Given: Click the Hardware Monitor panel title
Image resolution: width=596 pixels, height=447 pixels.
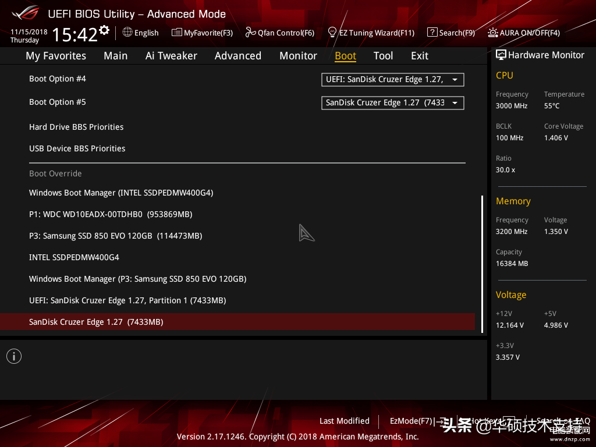Looking at the screenshot, I should (x=546, y=55).
